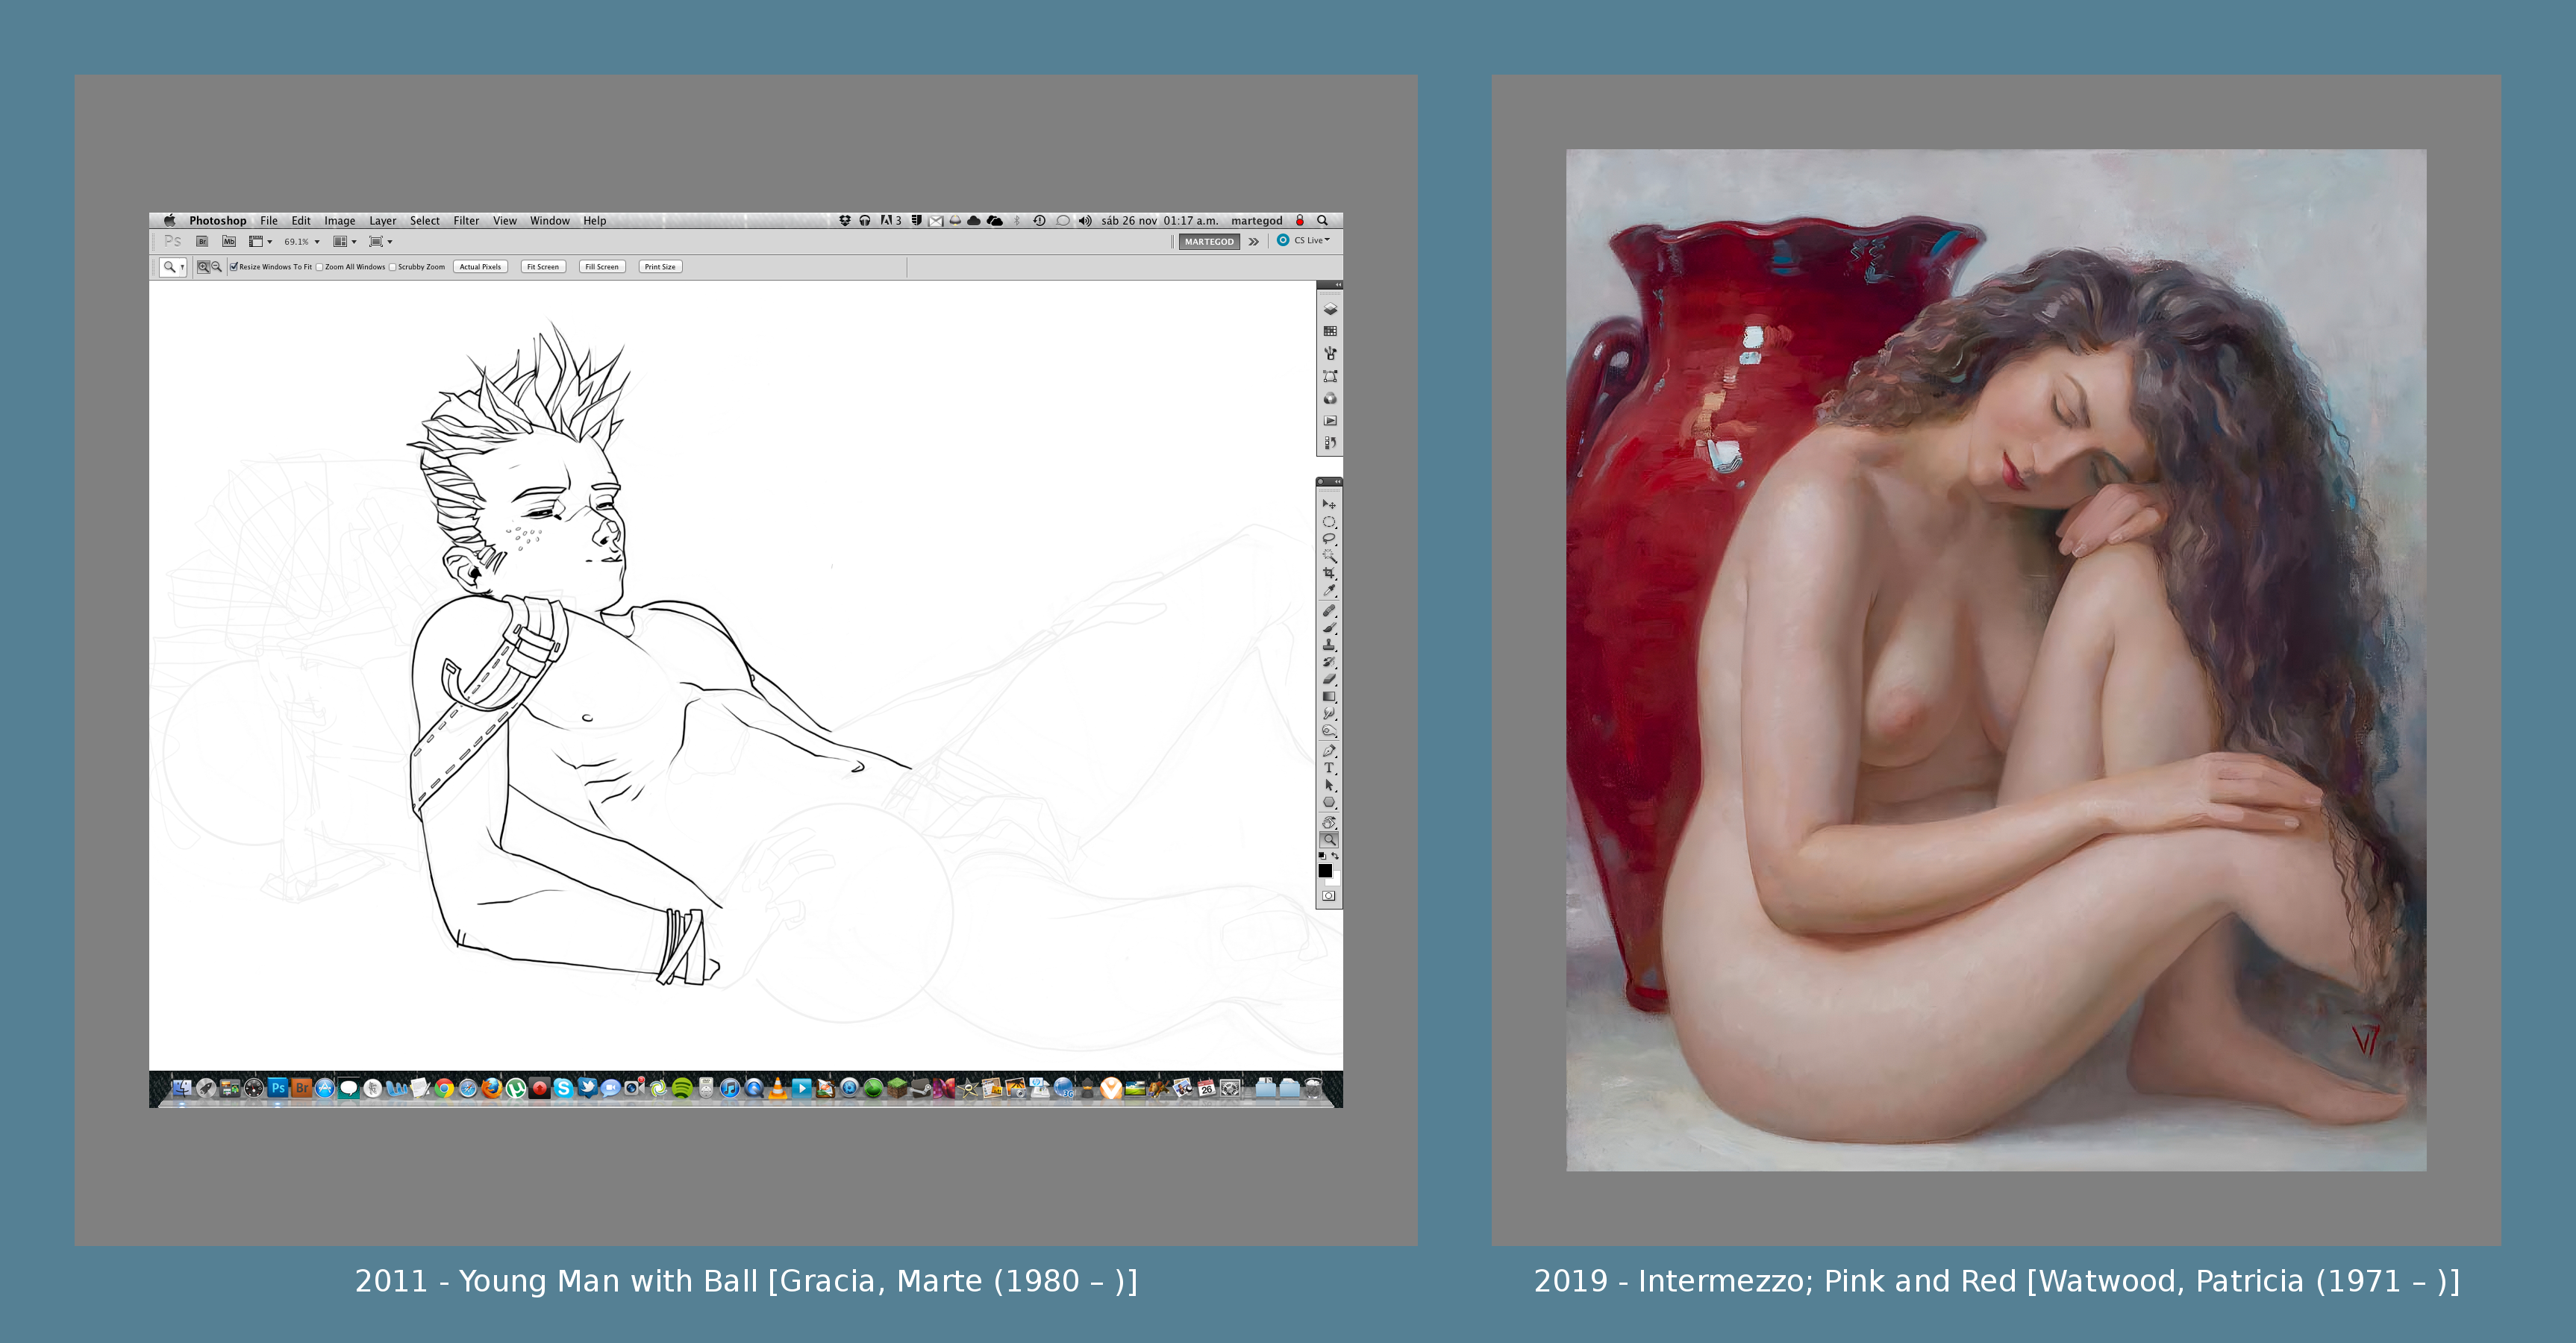
Task: Select the MARTEGOD workspace button
Action: (1209, 242)
